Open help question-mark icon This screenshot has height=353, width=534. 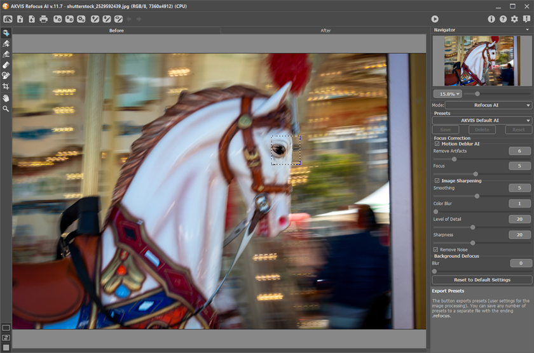[503, 19]
